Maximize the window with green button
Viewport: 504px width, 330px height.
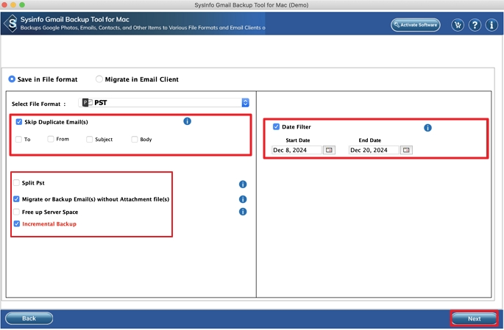(x=22, y=5)
